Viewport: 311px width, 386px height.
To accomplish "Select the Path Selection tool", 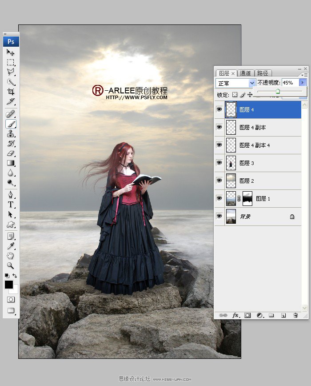I will coord(10,214).
